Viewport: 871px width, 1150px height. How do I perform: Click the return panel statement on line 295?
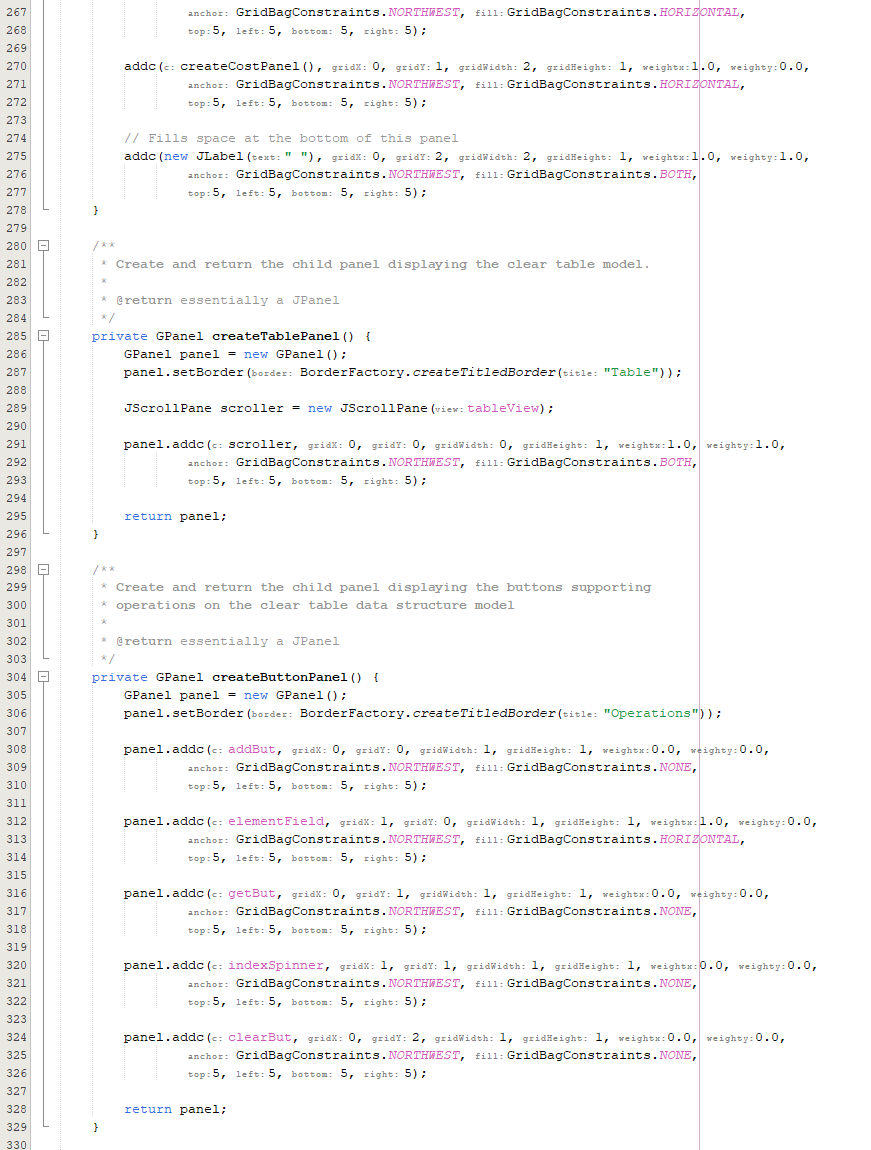pyautogui.click(x=175, y=516)
